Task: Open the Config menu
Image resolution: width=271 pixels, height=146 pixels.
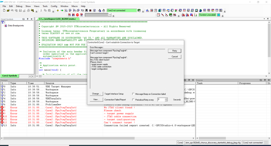Action: pyautogui.click(x=54, y=6)
